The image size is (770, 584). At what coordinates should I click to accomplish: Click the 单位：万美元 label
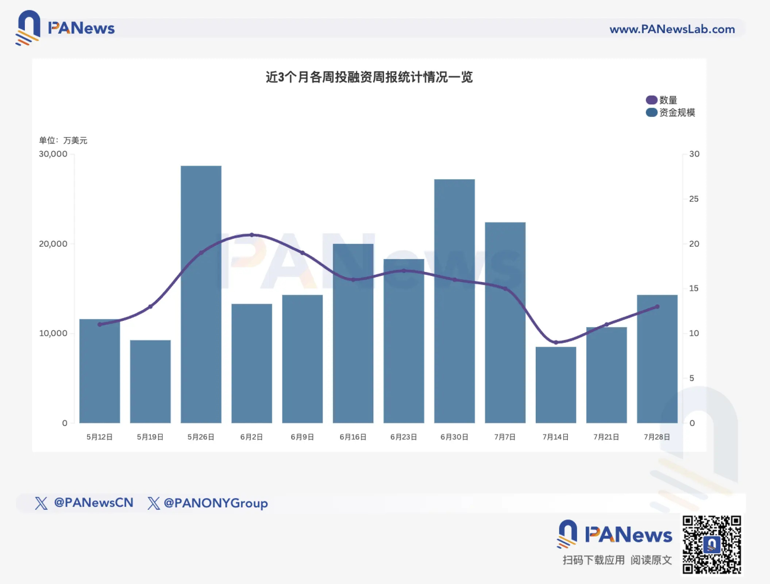pos(64,140)
